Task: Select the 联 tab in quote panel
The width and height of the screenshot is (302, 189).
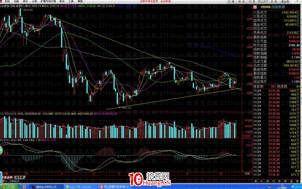Action: click(286, 181)
